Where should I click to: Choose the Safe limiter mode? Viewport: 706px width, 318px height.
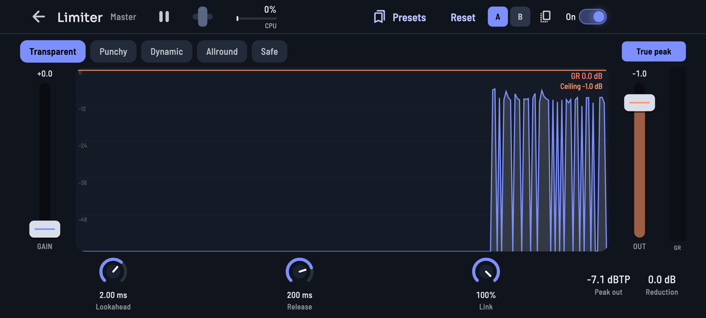pos(269,52)
